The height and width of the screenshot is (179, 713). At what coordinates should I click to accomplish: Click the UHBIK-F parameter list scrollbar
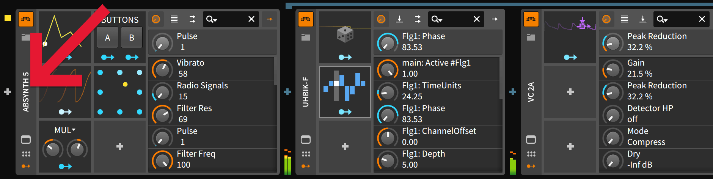[x=501, y=78]
